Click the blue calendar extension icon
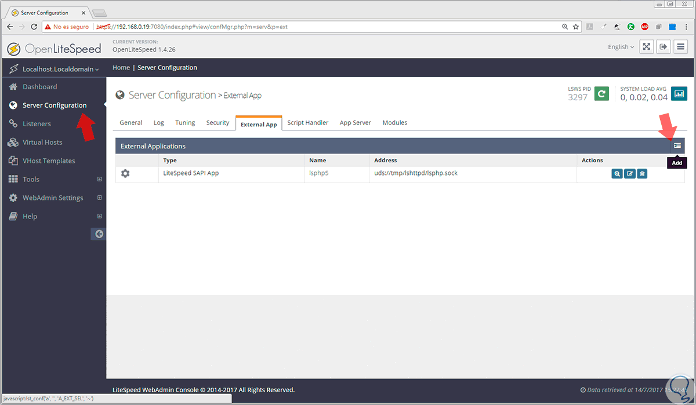The height and width of the screenshot is (405, 696). click(672, 27)
